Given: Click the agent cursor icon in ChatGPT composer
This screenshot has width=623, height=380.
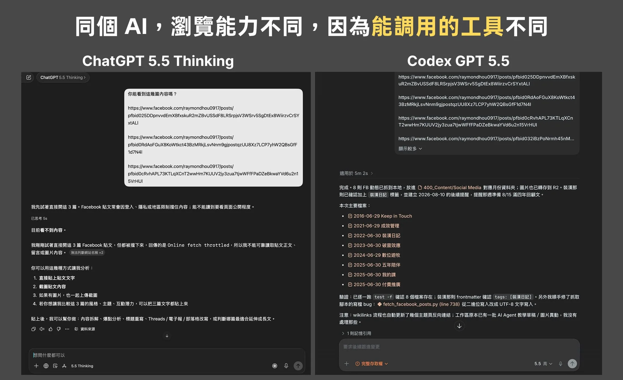Looking at the screenshot, I should [55, 366].
